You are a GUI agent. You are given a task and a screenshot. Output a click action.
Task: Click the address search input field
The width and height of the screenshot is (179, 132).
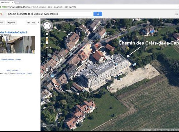(50, 14)
